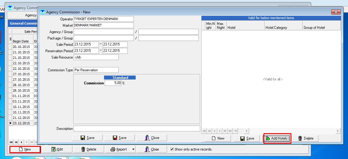
Task: Click Close next to the dialog's Save buttons
Action: [152, 138]
